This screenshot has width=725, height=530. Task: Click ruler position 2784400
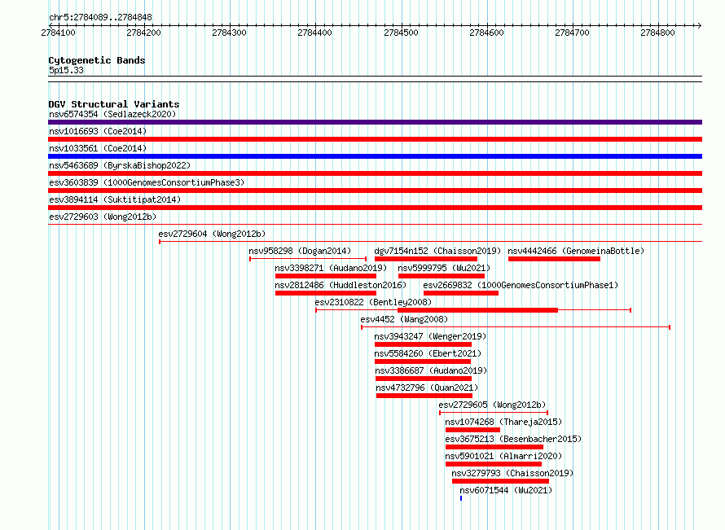point(315,33)
